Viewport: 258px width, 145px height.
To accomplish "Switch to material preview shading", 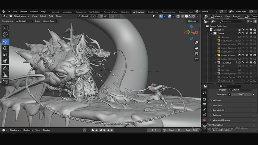I will pyautogui.click(x=190, y=16).
